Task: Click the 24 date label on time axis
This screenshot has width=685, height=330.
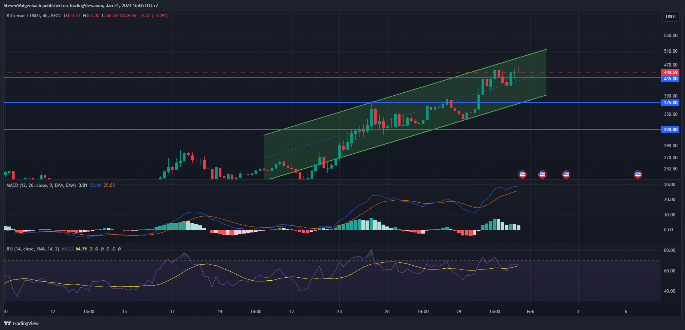Action: 339,312
